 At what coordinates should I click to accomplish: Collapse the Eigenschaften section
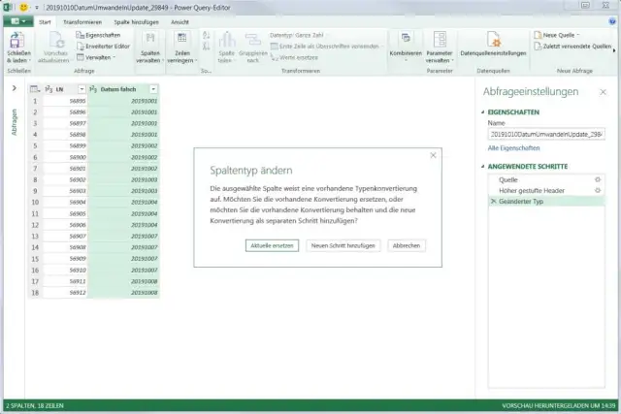(483, 112)
